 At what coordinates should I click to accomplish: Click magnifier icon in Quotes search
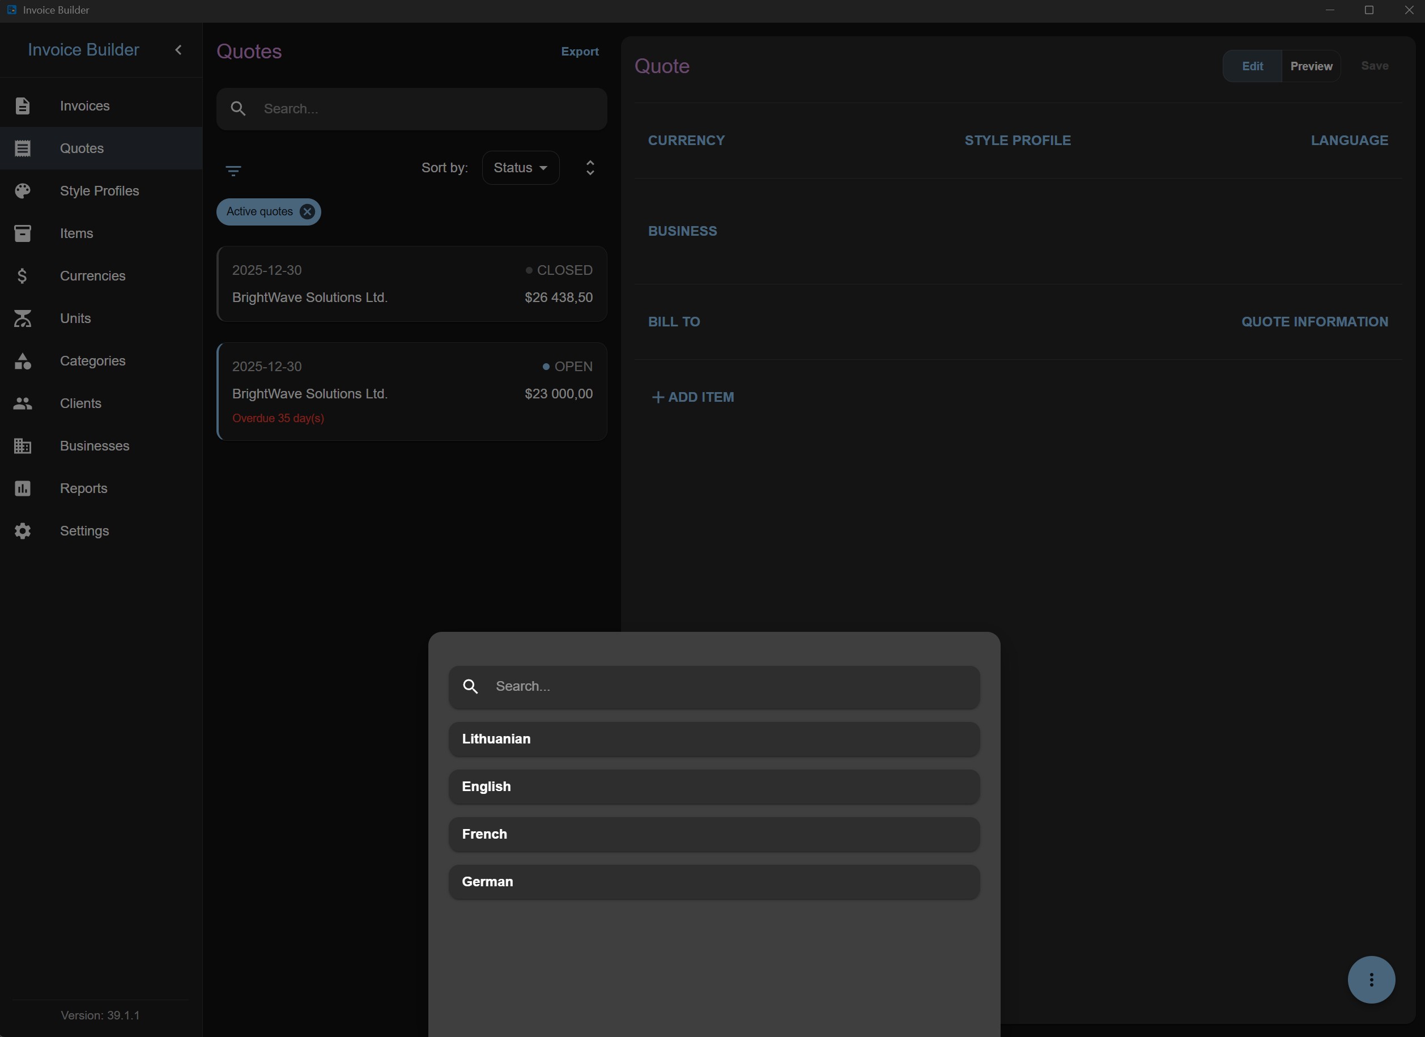pos(238,109)
